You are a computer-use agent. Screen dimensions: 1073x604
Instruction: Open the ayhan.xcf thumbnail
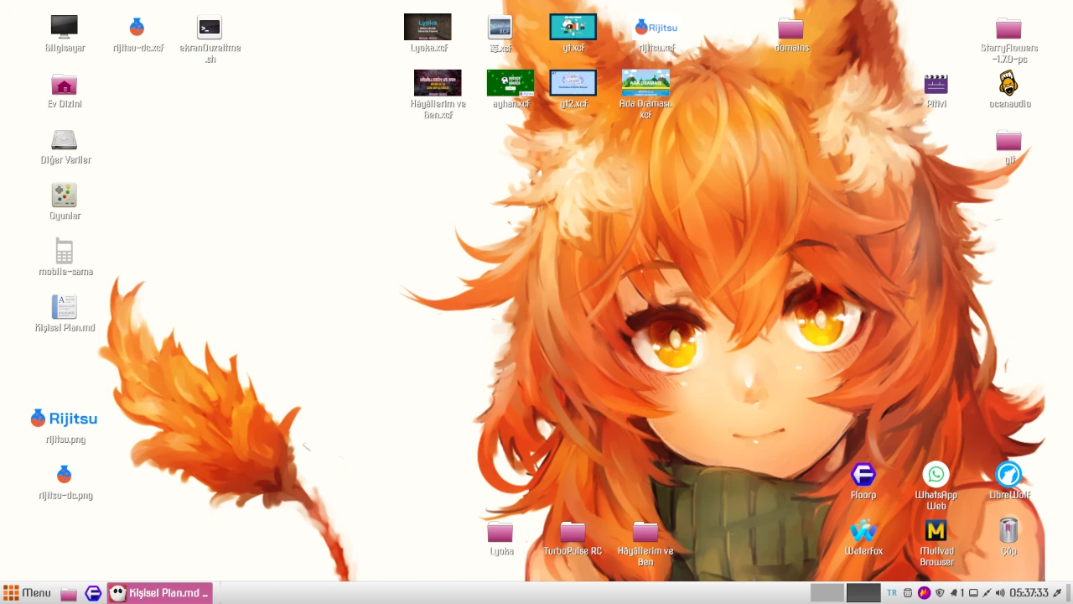tap(511, 83)
